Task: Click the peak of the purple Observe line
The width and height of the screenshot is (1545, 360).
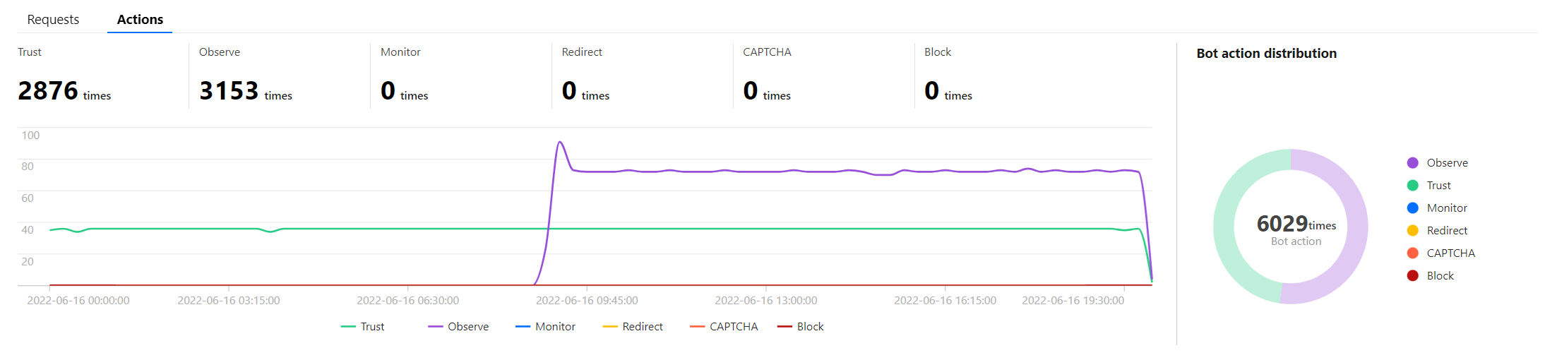Action: [x=560, y=143]
